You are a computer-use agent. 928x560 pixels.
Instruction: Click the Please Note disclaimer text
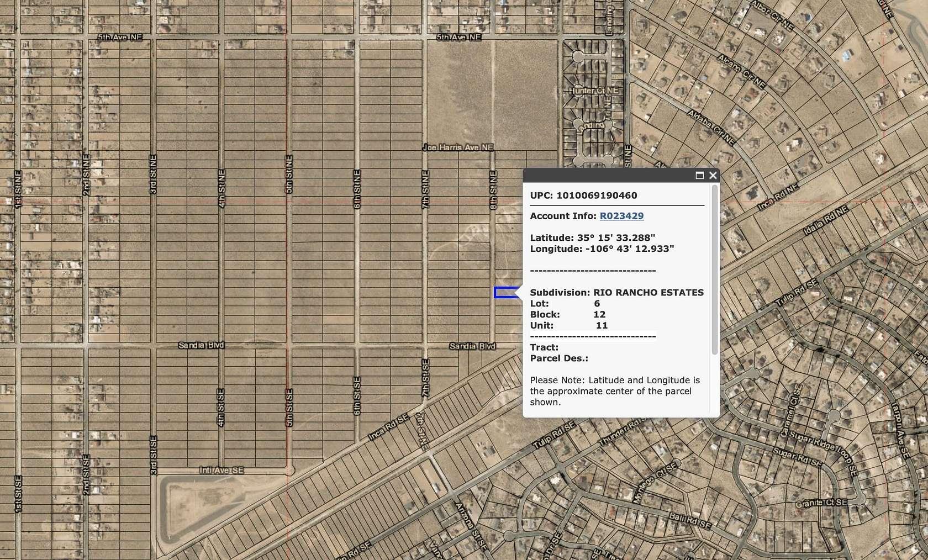click(615, 391)
